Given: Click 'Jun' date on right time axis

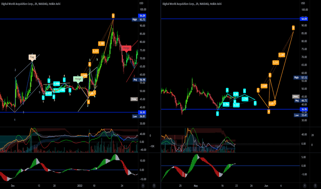Looking at the screenshot, I should click(266, 186).
